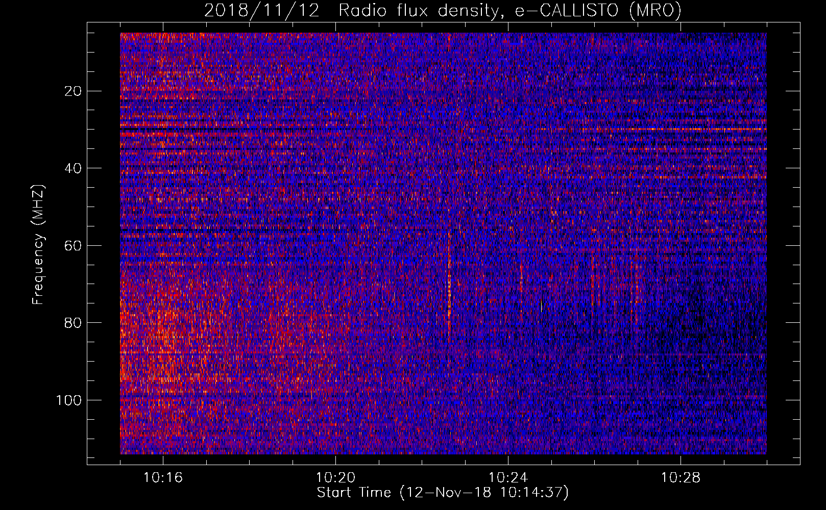Click the 10:20 time tick label

tap(335, 478)
